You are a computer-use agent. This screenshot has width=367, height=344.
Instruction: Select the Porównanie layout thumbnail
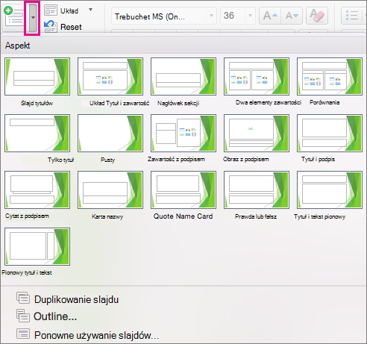(x=330, y=77)
